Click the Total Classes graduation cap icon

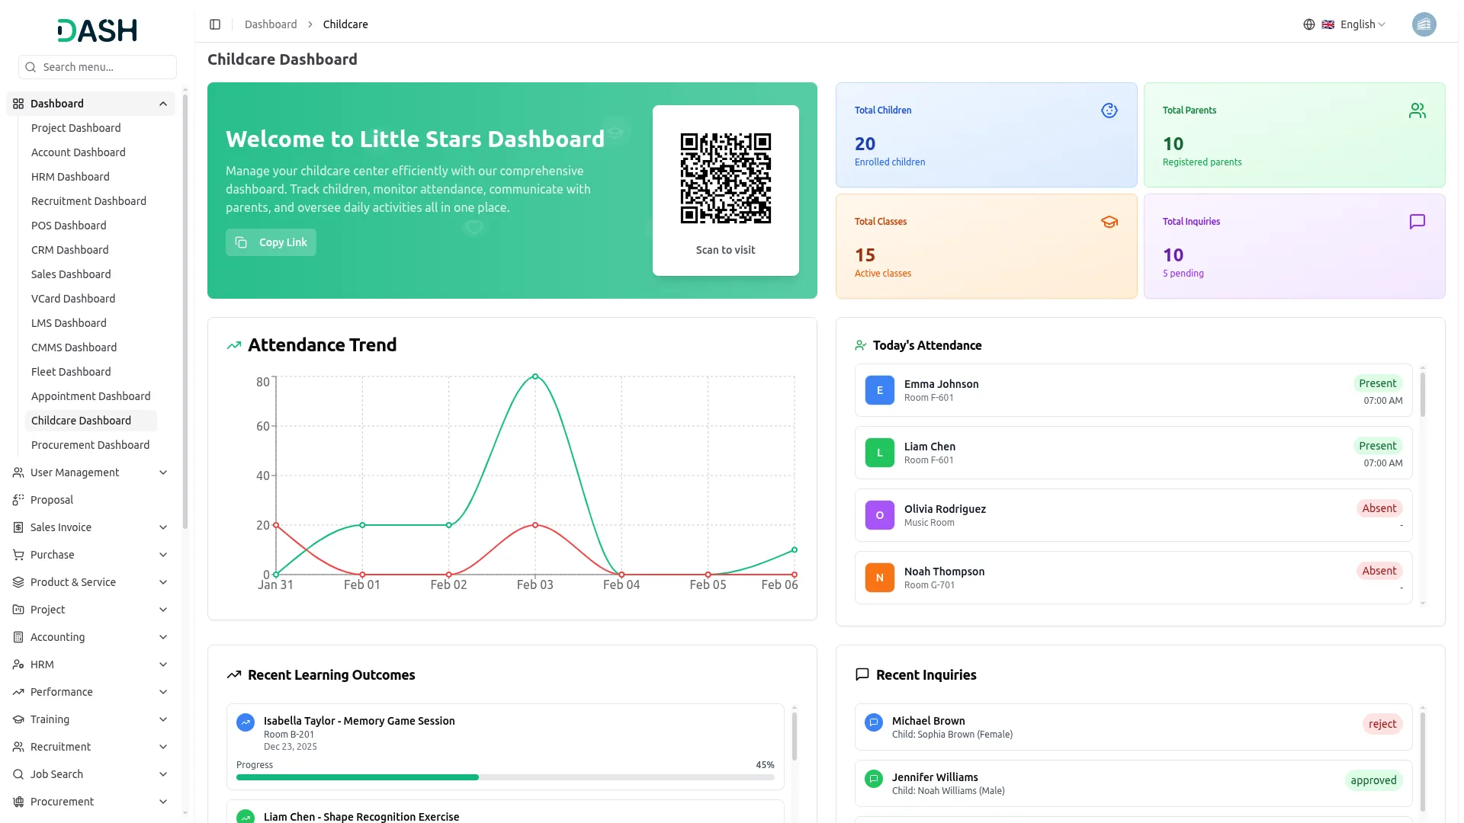(x=1109, y=222)
